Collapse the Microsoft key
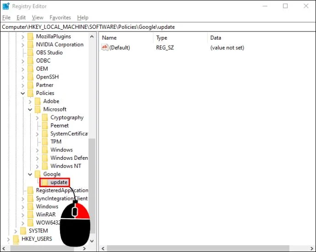The height and width of the screenshot is (252, 316). click(x=30, y=110)
